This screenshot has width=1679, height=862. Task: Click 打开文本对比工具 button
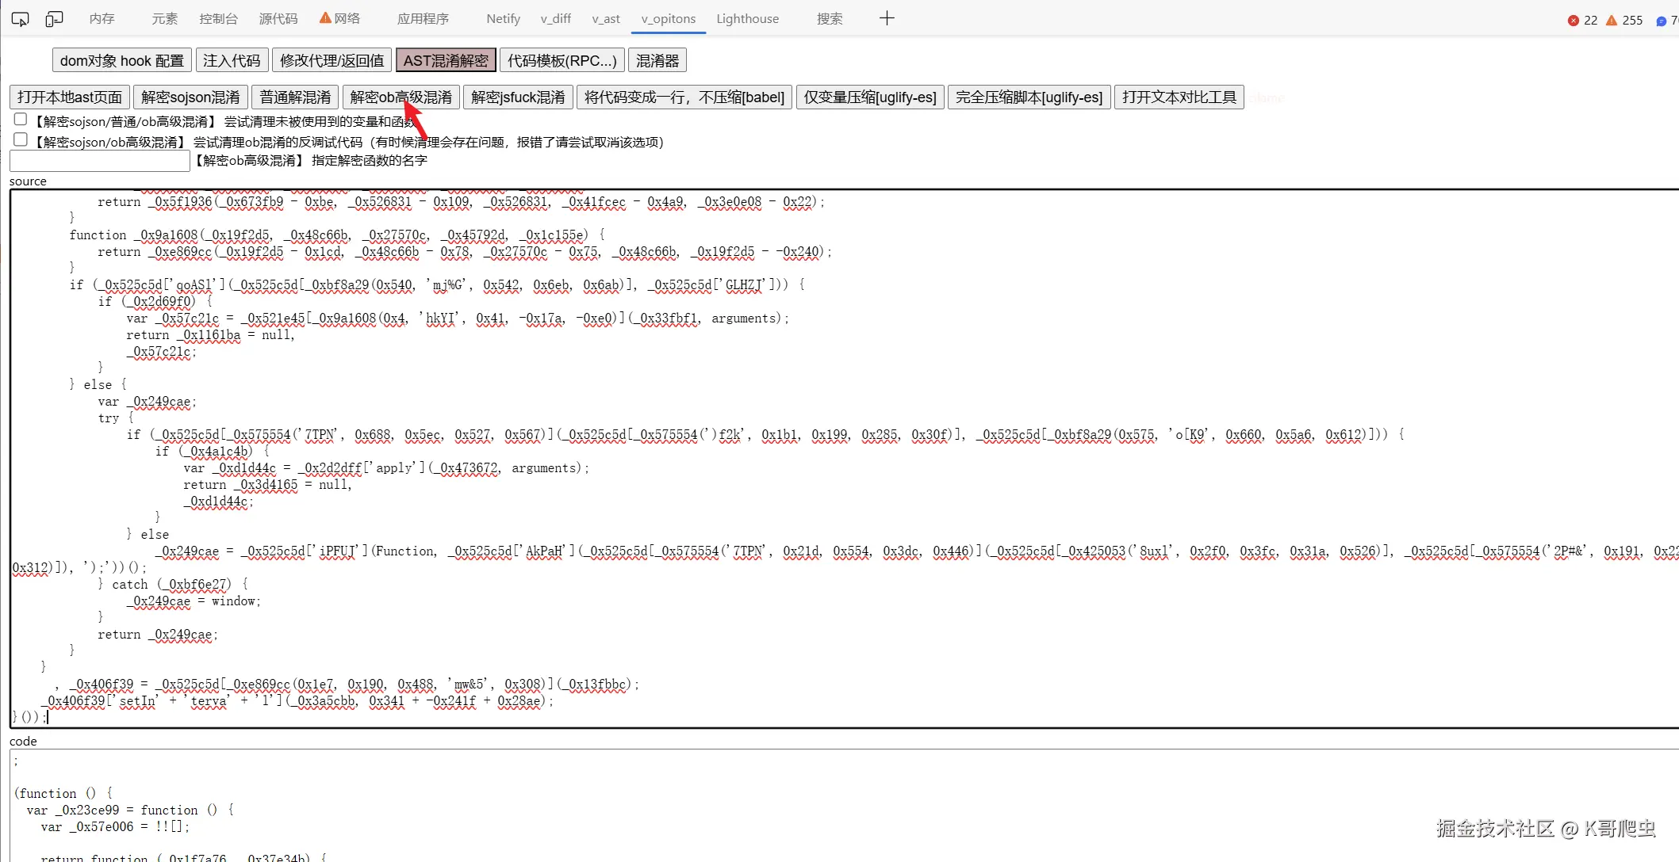click(x=1179, y=97)
